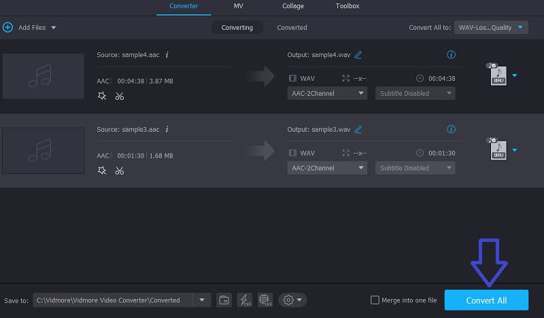Open the output folder icon beside the save path
Image resolution: width=544 pixels, height=318 pixels.
click(x=224, y=300)
